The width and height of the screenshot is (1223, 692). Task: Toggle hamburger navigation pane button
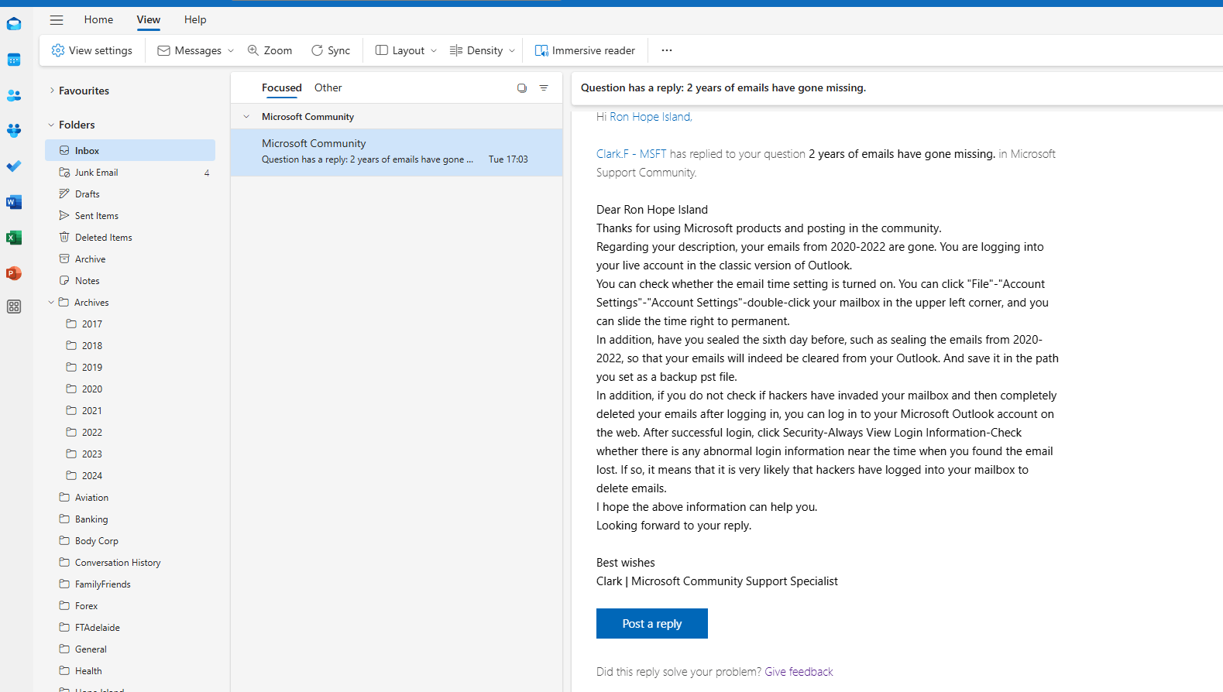pos(57,19)
